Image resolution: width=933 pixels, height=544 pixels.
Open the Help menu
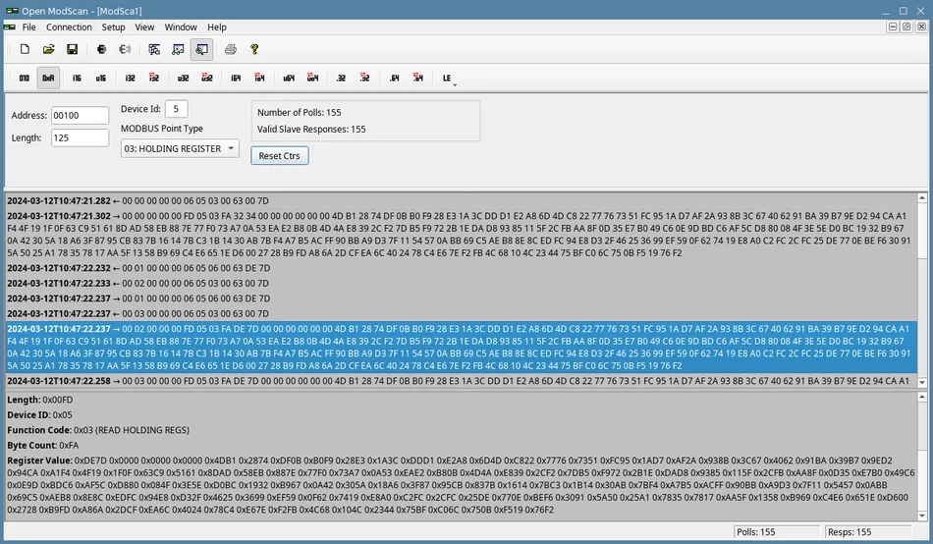point(217,27)
